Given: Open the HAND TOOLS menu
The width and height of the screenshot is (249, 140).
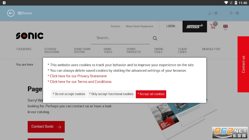Looking at the screenshot, I should tap(108, 50).
